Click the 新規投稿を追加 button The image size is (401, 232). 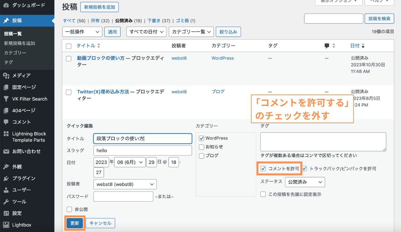pyautogui.click(x=99, y=7)
